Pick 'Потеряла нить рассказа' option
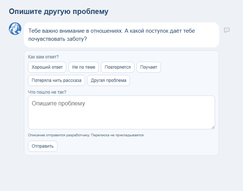The width and height of the screenshot is (243, 191). 56,80
